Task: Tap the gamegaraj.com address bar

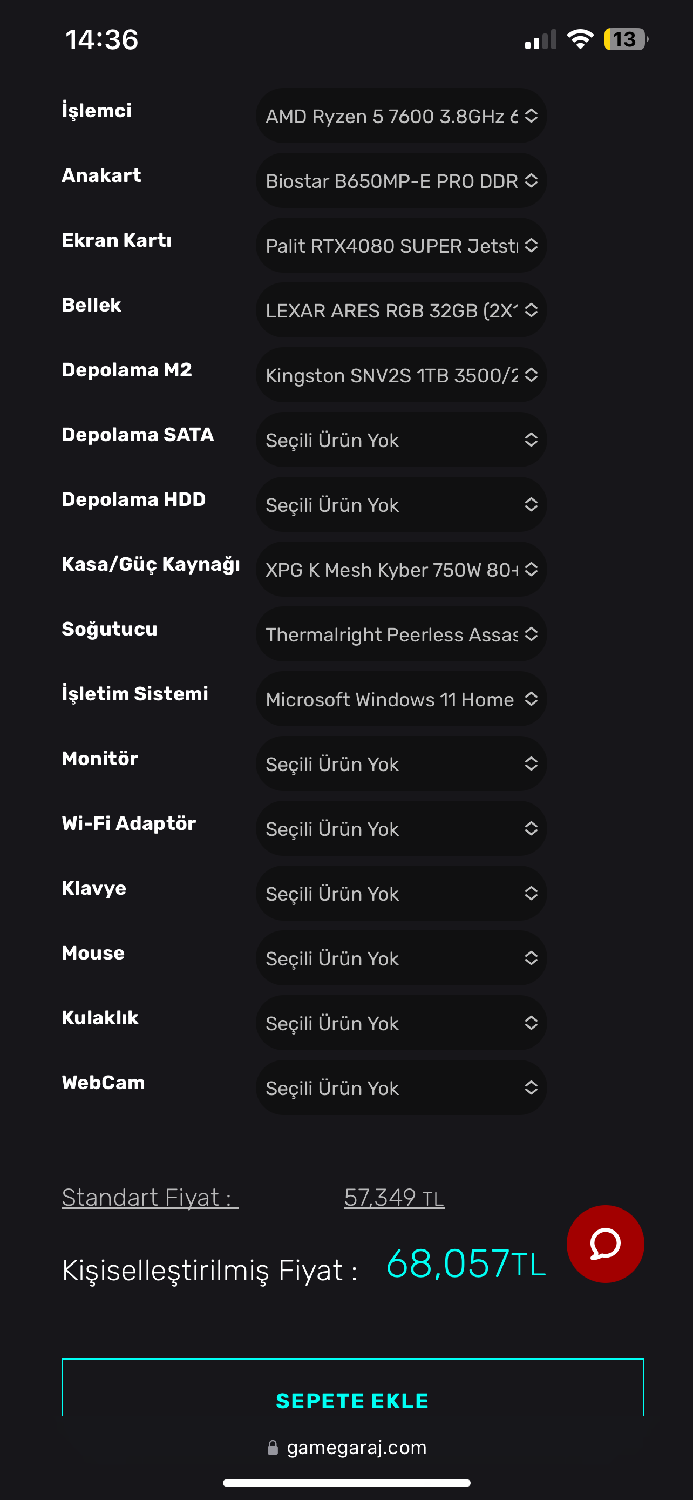Action: click(356, 1448)
